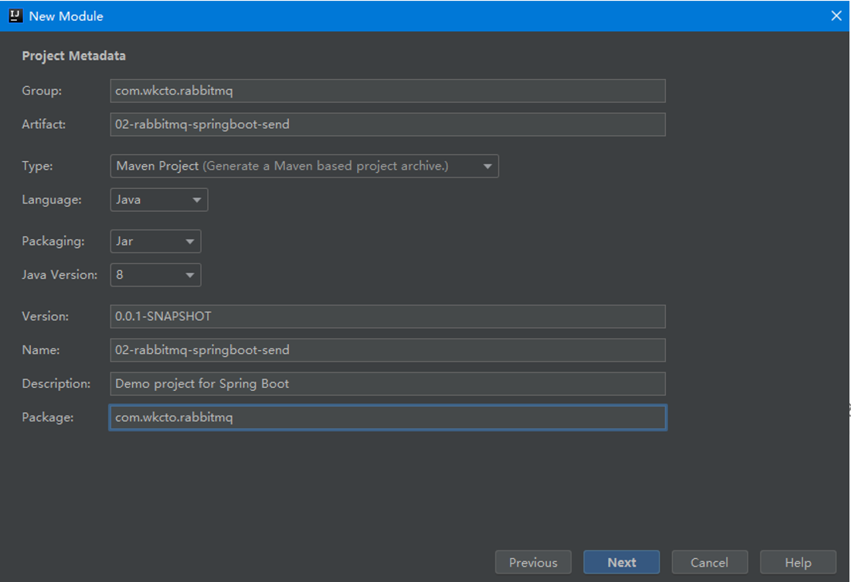Viewport: 851px width, 582px height.
Task: Click the Artifact: label
Action: [x=44, y=124]
